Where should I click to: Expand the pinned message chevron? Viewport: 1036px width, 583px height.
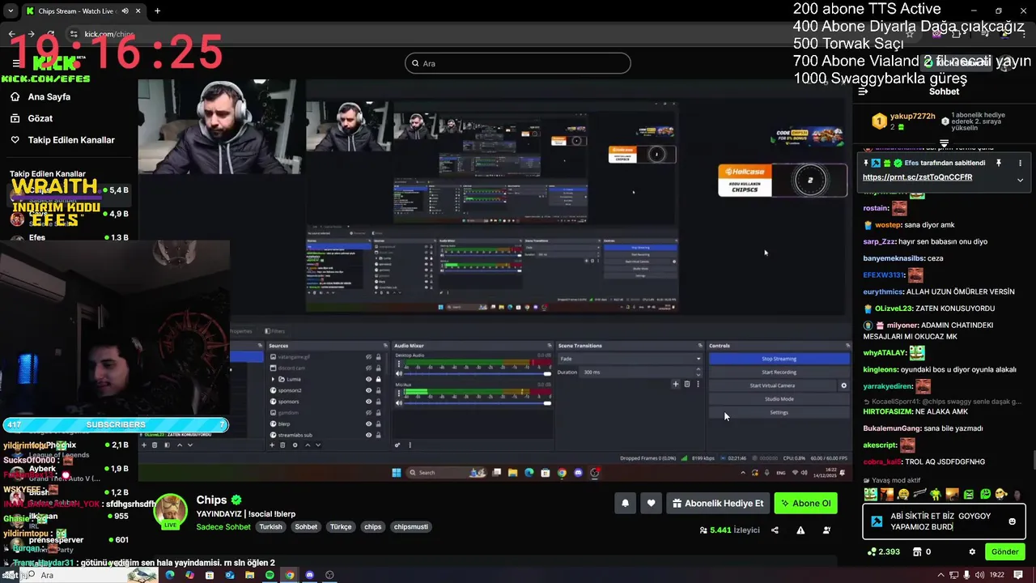(x=1020, y=180)
